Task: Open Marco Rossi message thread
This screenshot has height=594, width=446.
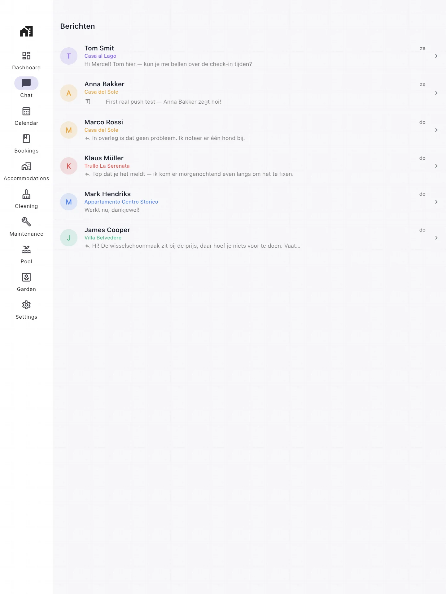Action: point(249,130)
